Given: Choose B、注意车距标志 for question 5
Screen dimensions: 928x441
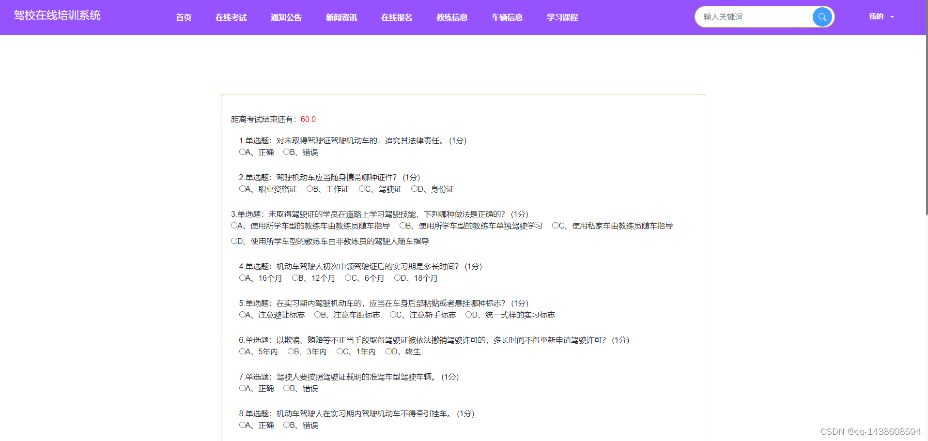Looking at the screenshot, I should click(317, 315).
